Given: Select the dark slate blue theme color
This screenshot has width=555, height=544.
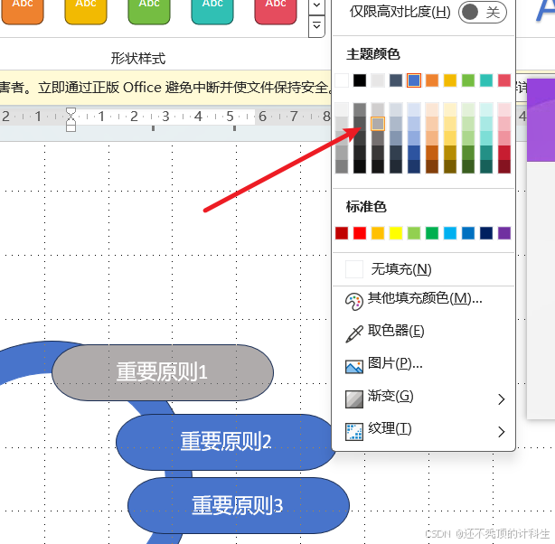Looking at the screenshot, I should (396, 80).
